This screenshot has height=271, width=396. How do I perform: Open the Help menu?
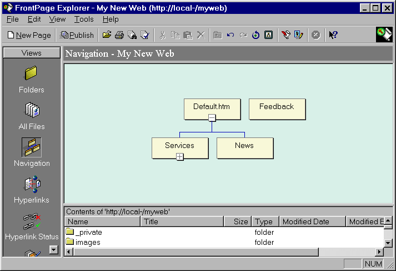[111, 19]
